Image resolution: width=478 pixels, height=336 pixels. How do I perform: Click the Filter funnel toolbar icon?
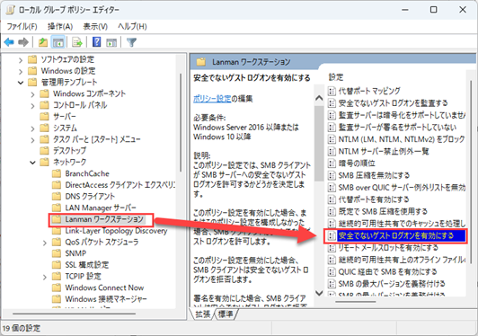coord(131,42)
